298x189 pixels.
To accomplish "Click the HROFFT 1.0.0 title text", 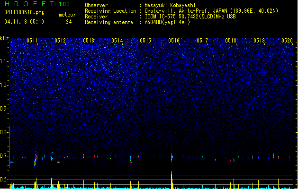I will click(37, 4).
